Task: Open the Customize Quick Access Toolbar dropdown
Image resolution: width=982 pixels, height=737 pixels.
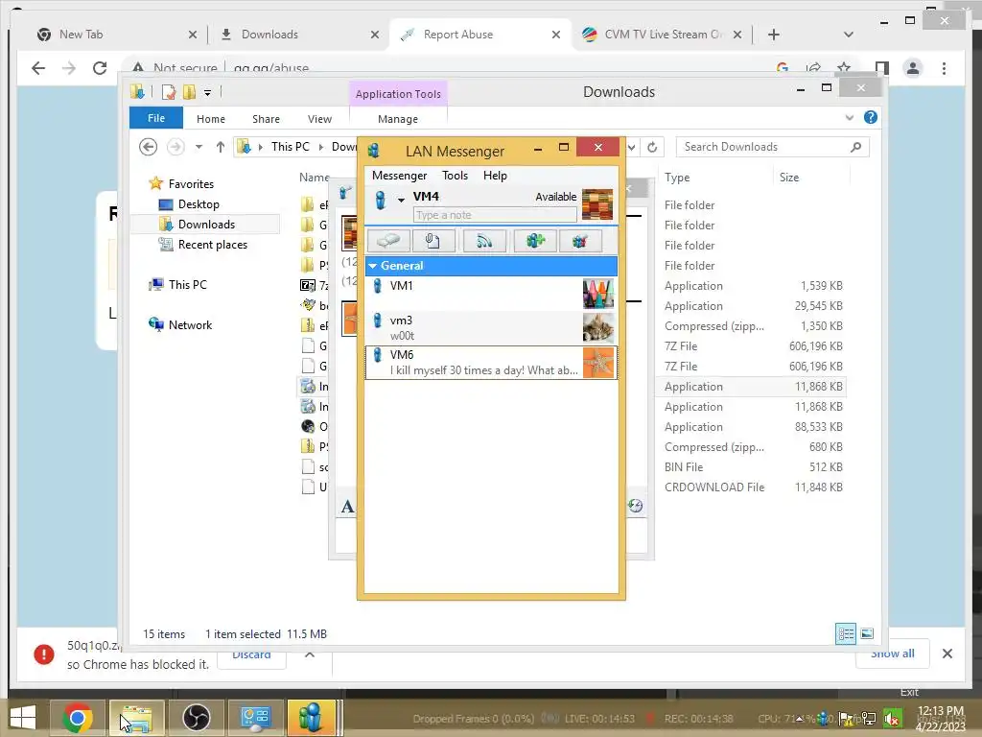Action: coord(207,93)
